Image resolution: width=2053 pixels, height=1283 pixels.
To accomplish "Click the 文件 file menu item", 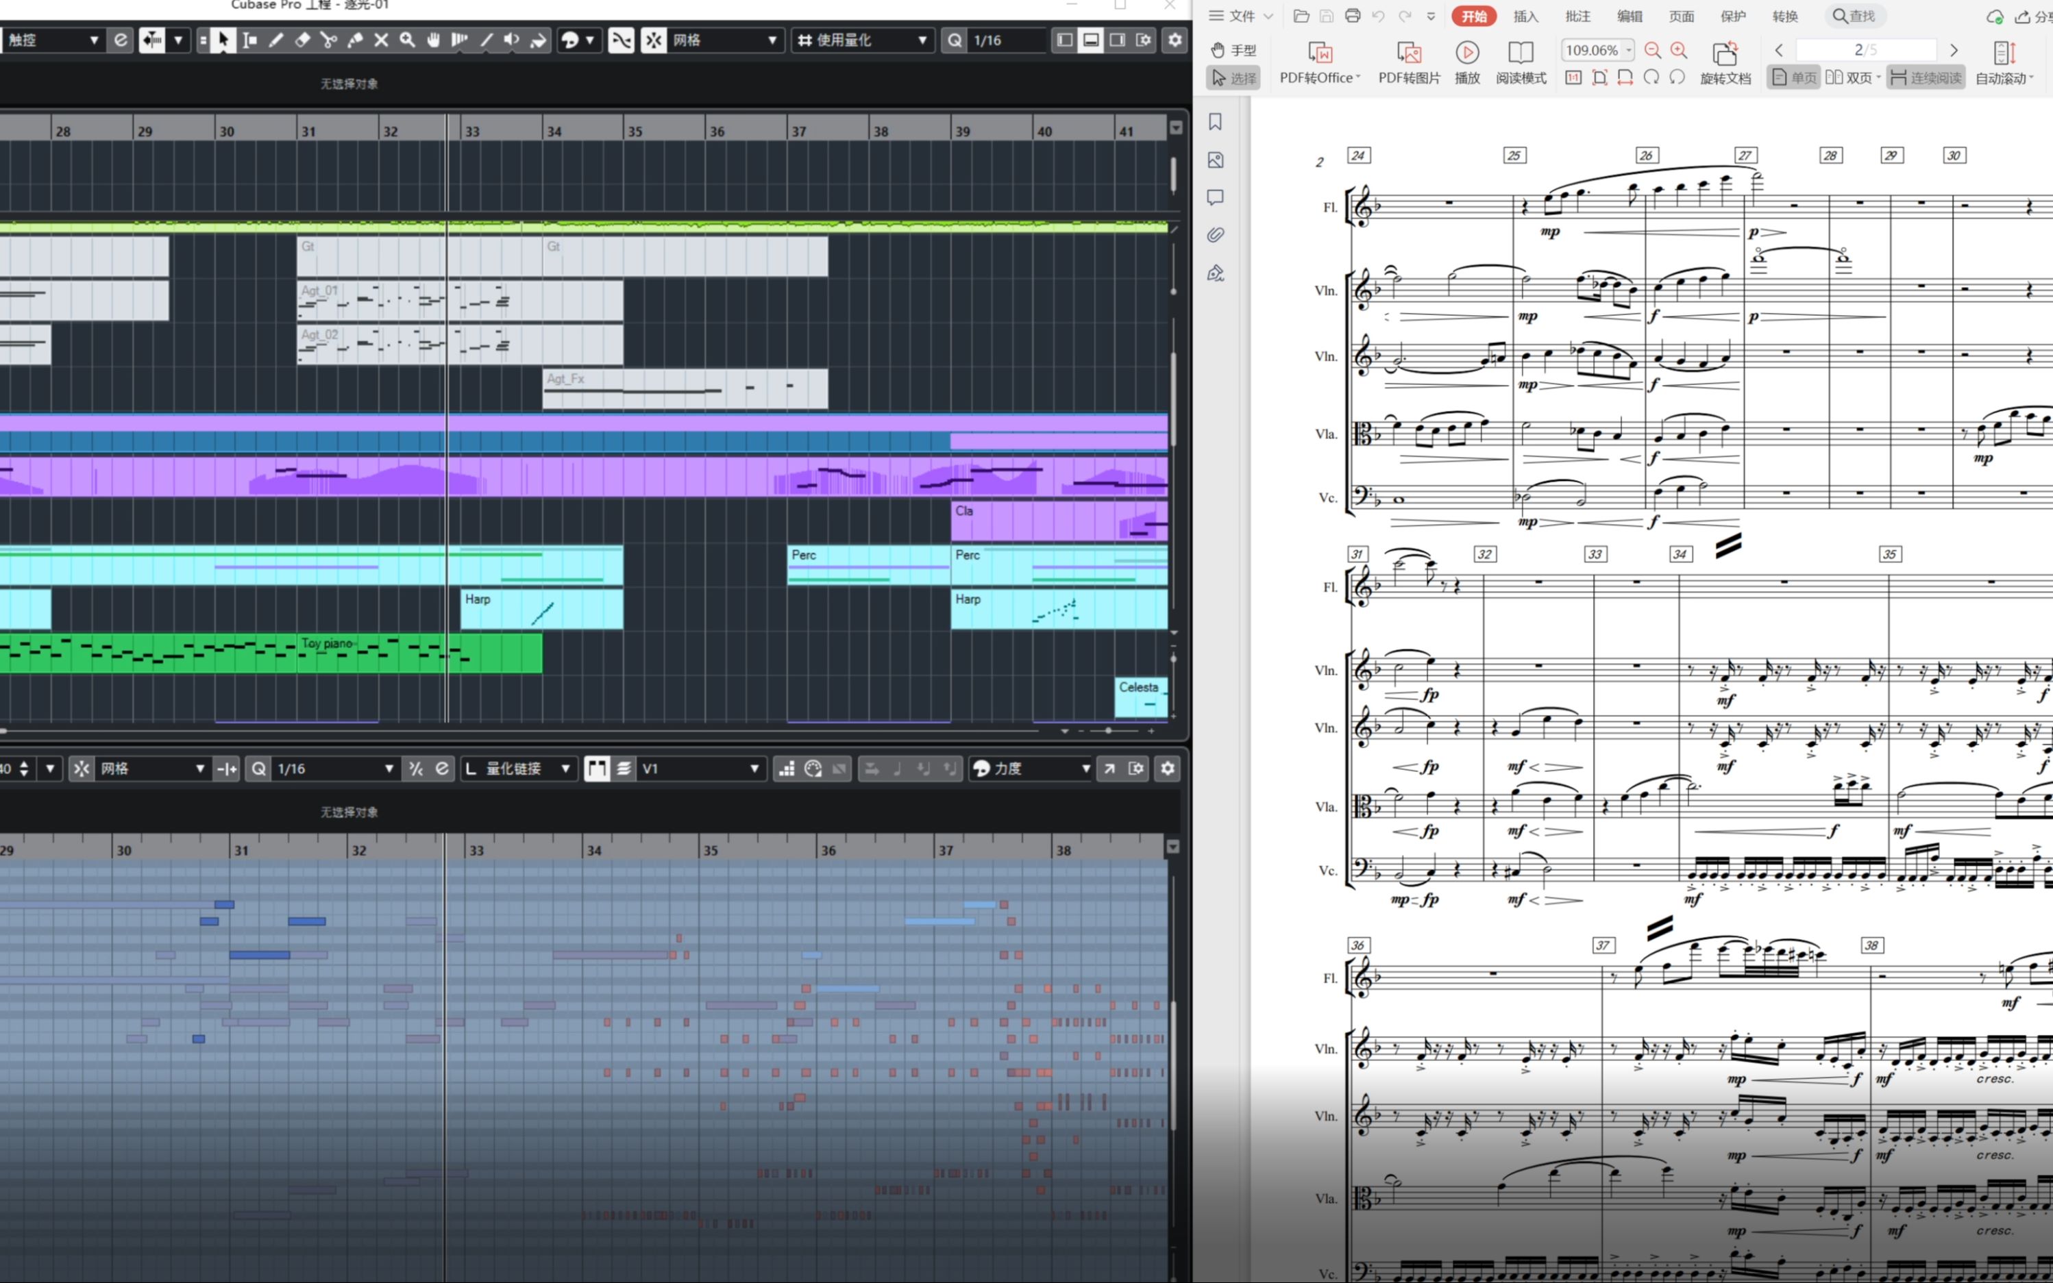I will click(1242, 16).
